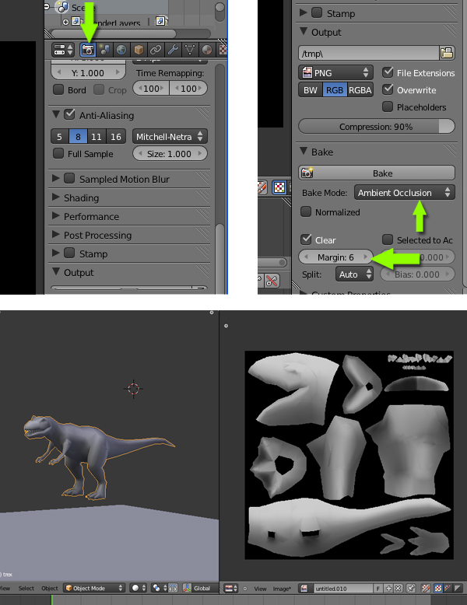
Task: Enable Stamp checkbox in left panel
Action: coord(69,253)
